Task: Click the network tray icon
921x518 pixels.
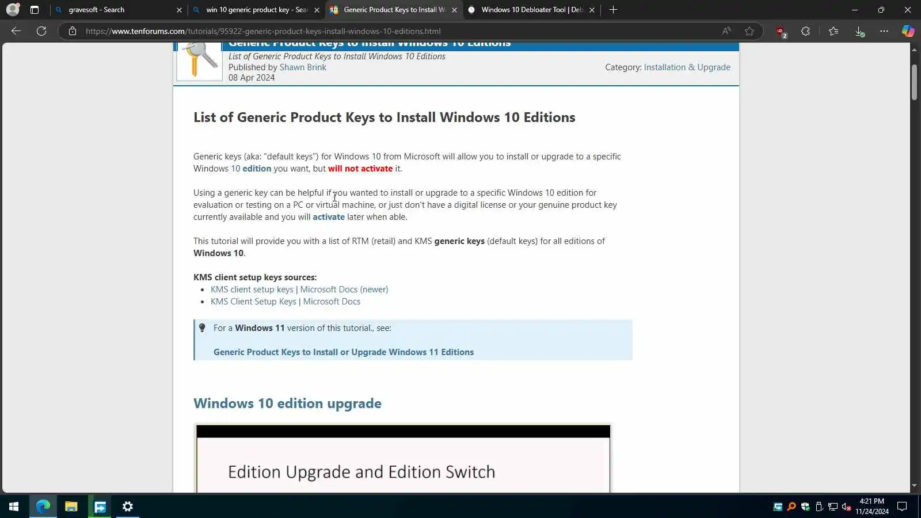Action: pyautogui.click(x=833, y=507)
